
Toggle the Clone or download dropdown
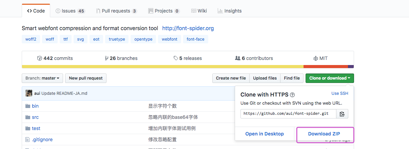coord(330,78)
